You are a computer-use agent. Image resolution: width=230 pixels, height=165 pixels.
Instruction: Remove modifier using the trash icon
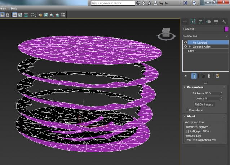click(209, 76)
